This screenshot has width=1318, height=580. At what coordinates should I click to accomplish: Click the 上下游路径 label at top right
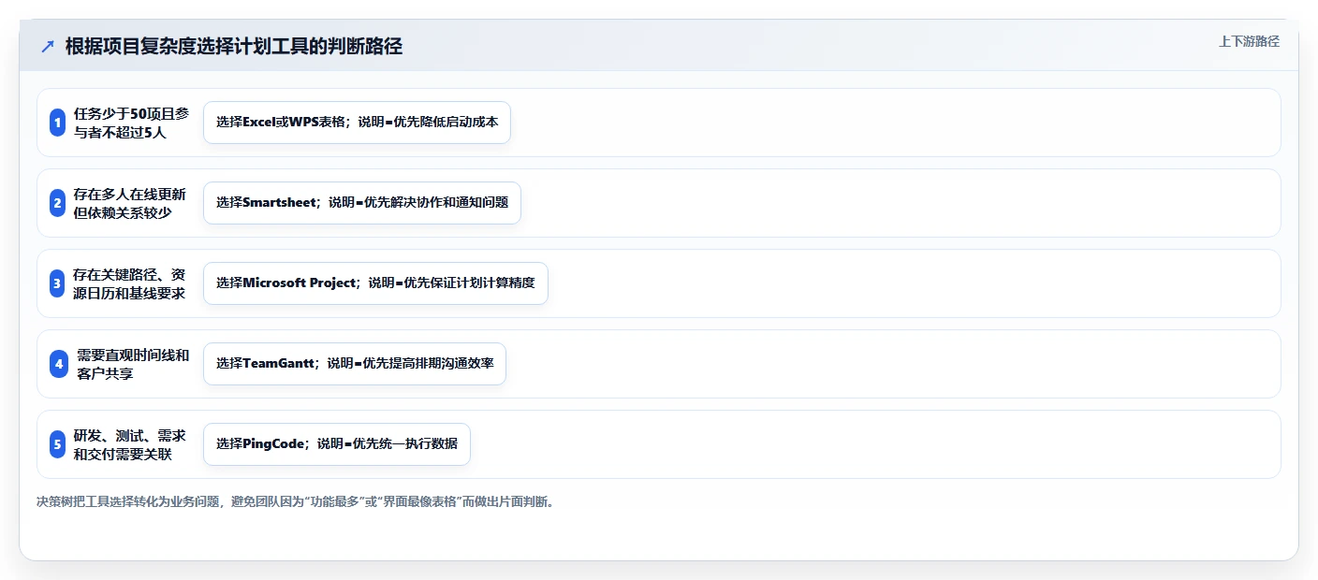point(1249,41)
